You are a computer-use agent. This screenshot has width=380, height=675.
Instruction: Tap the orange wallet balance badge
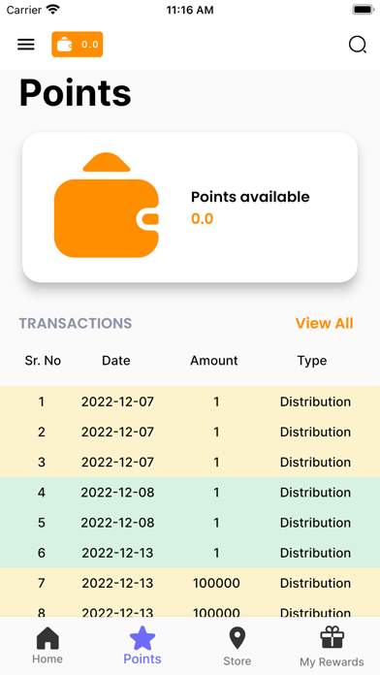(77, 45)
